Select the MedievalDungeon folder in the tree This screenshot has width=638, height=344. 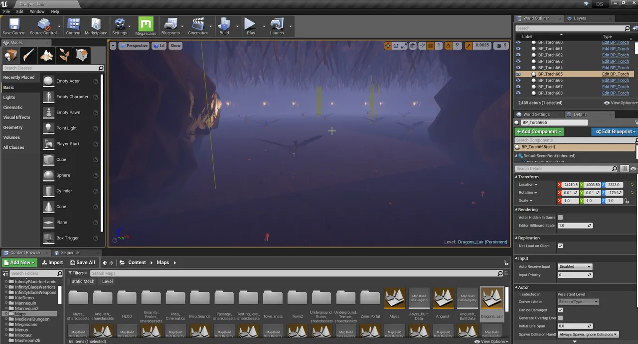click(x=32, y=319)
